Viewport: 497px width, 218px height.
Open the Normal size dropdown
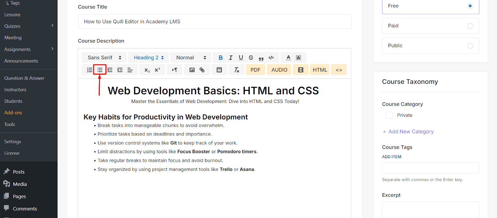click(x=191, y=58)
